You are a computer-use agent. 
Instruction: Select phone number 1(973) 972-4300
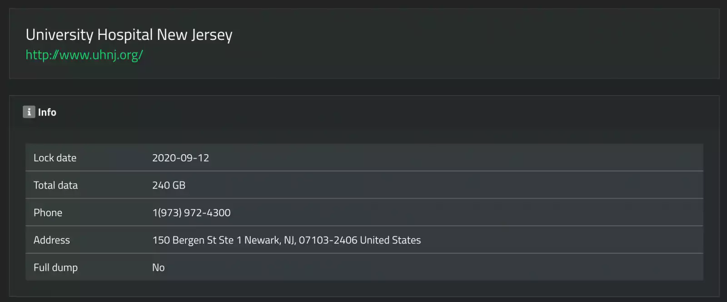(x=191, y=213)
